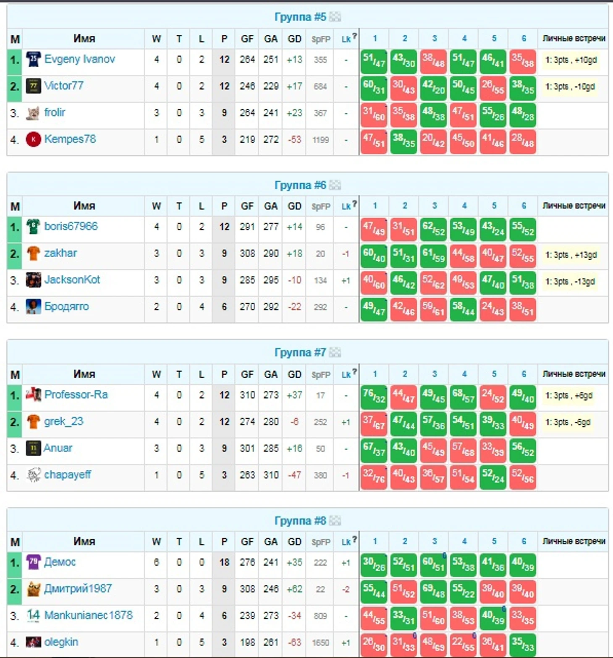This screenshot has width=613, height=658.
Task: Click the Группа #6 title link
Action: [x=300, y=185]
